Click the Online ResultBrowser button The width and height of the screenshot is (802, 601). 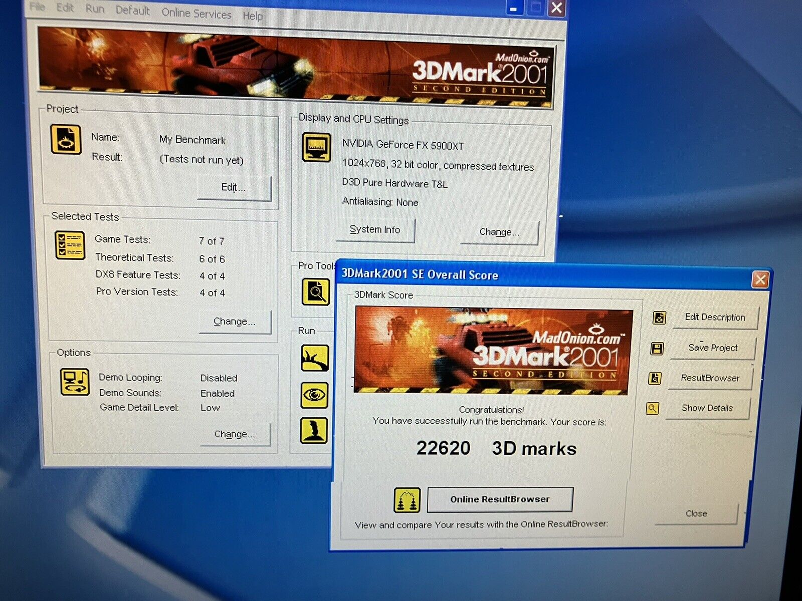pyautogui.click(x=500, y=499)
